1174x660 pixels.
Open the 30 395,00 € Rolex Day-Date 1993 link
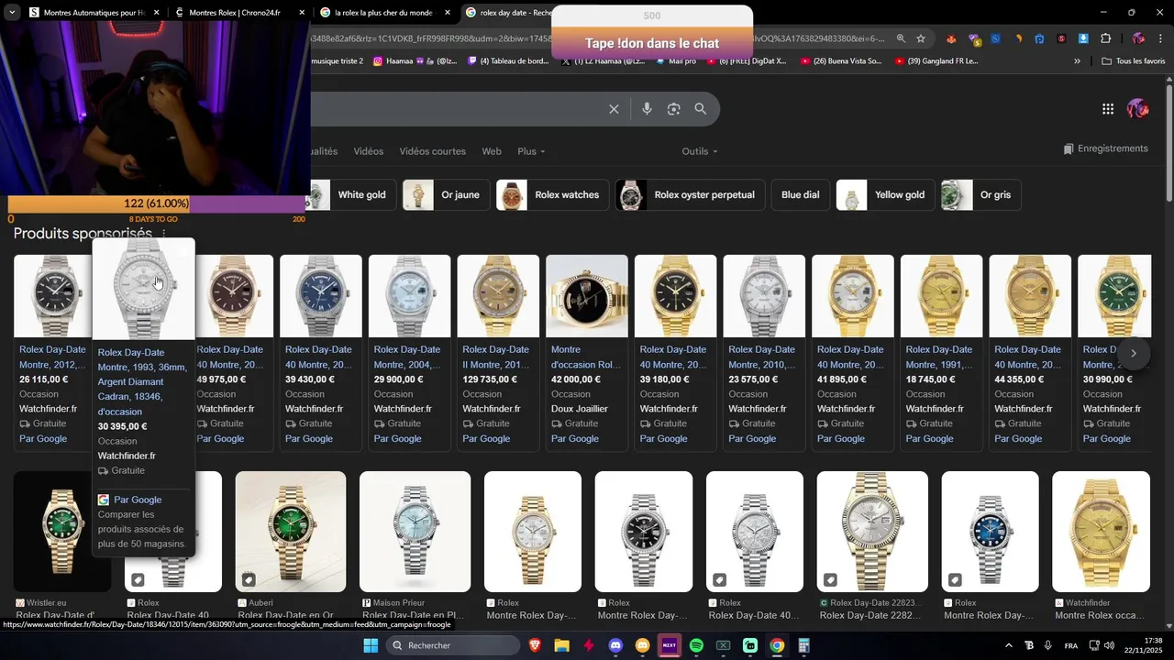pos(142,381)
